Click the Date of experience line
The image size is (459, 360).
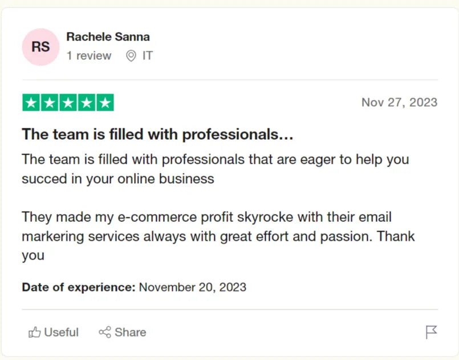click(x=134, y=287)
